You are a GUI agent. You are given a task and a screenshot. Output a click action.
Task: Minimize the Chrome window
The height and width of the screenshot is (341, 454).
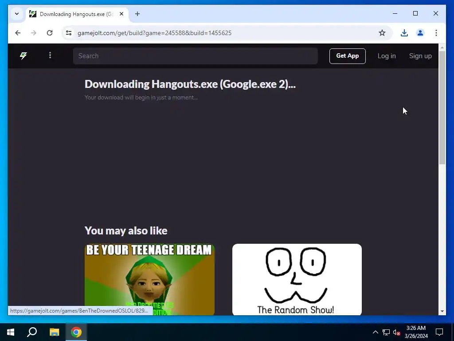tap(395, 13)
